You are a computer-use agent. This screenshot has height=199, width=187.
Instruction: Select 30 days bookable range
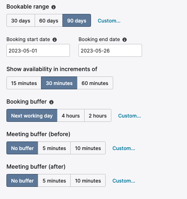[x=21, y=20]
